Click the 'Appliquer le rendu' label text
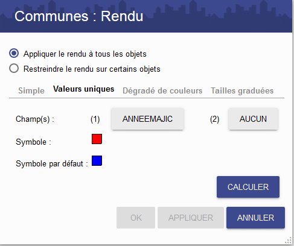This screenshot has width=294, height=246. coord(85,54)
